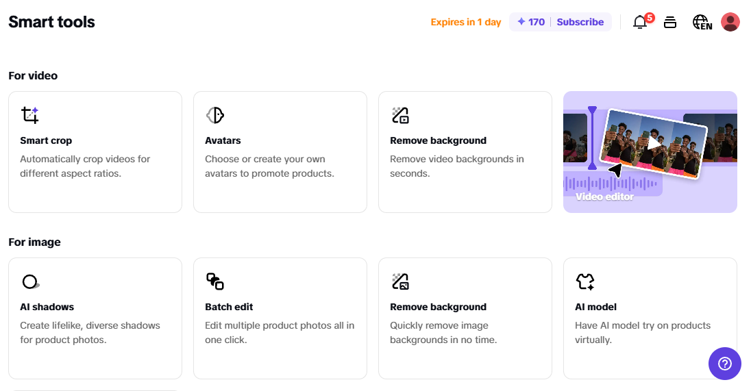Click the 'Expires in 1 day' notice
751x391 pixels.
pyautogui.click(x=466, y=22)
